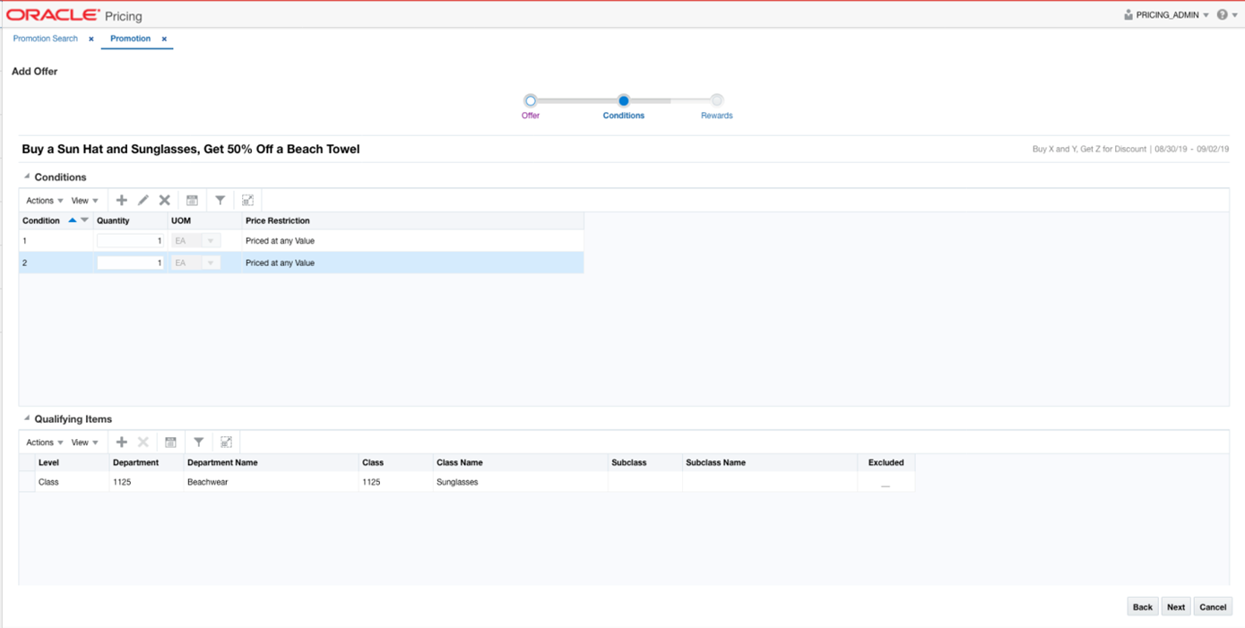Screen dimensions: 1245x628
Task: Click the user icon beside PRICING_ADMIN
Action: click(1128, 15)
